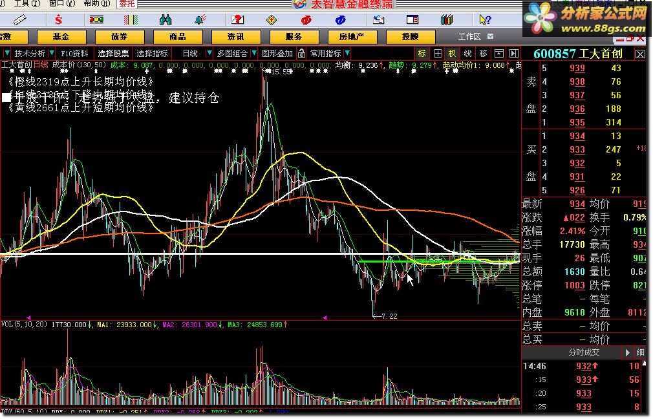The height and width of the screenshot is (419, 653).
Task: Click the 7.22 low price marker
Action: click(389, 316)
